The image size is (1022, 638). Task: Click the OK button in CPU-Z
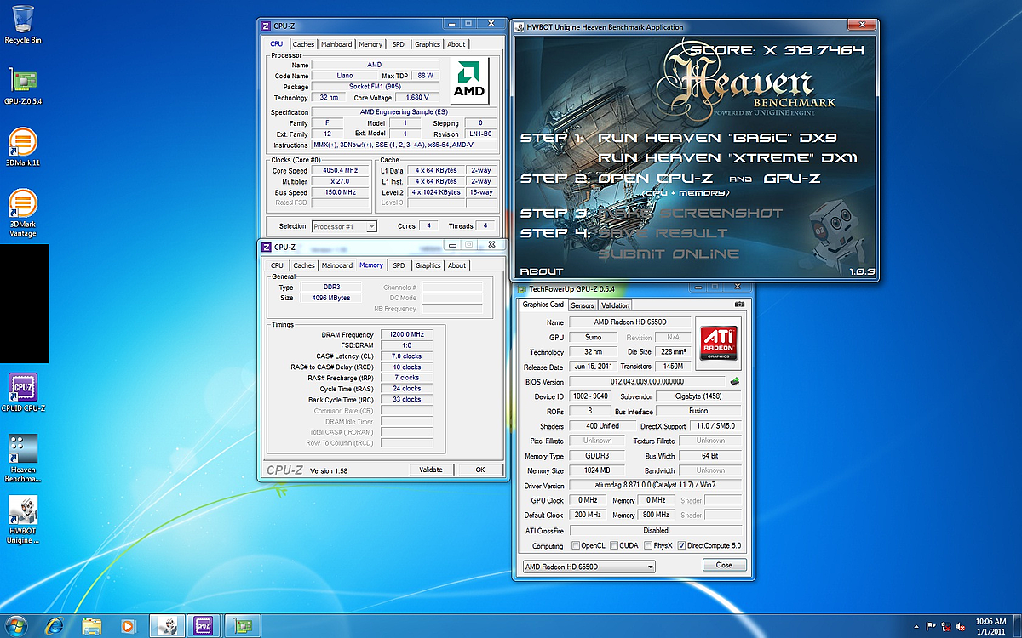tap(480, 470)
